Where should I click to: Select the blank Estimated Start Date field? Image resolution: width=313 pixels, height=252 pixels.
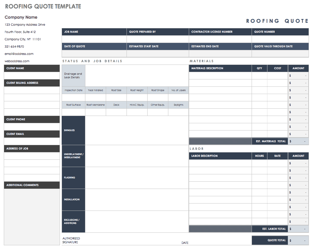[x=158, y=54]
